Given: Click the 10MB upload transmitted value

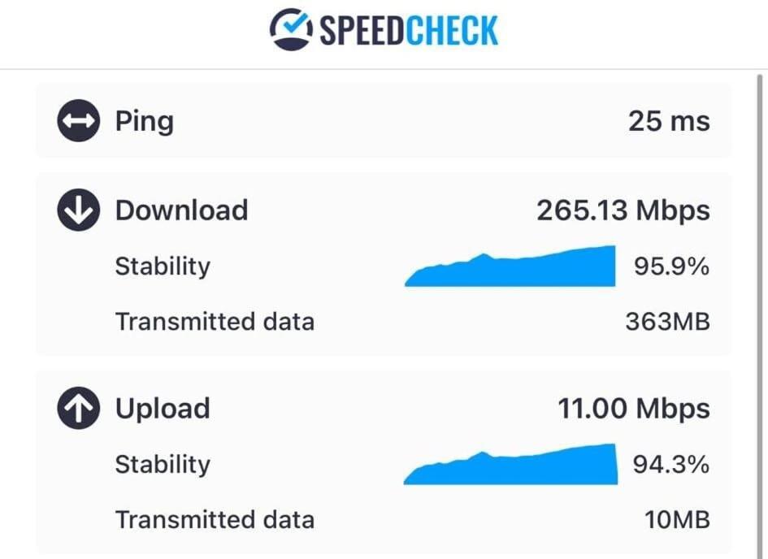Looking at the screenshot, I should (678, 520).
